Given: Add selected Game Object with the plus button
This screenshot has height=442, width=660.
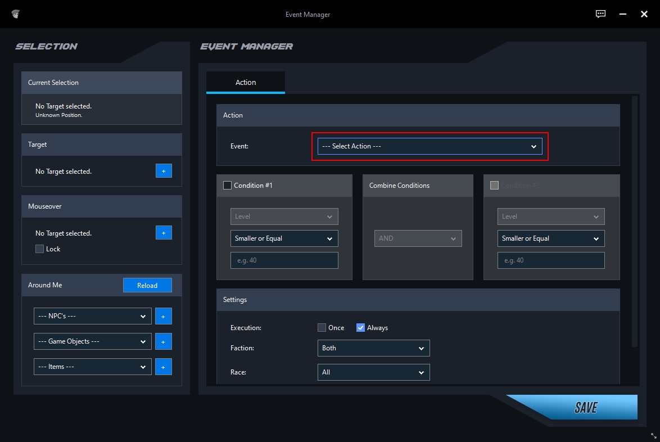Looking at the screenshot, I should [x=164, y=341].
